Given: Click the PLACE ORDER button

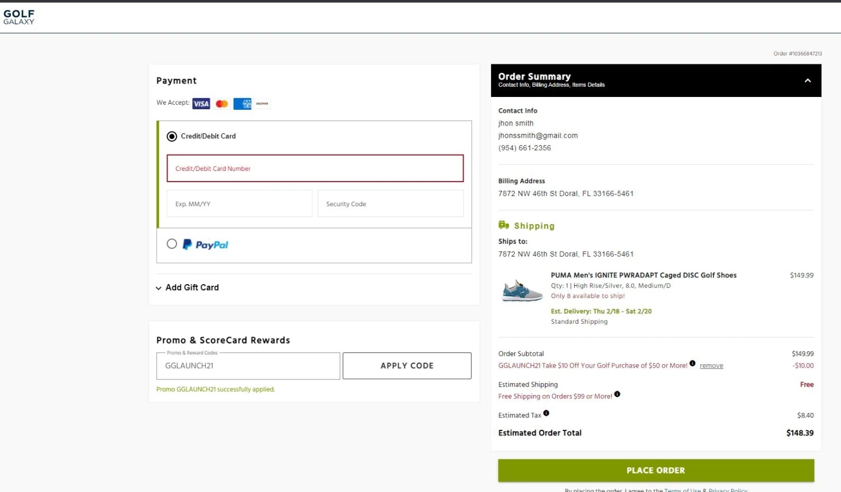Looking at the screenshot, I should (656, 471).
